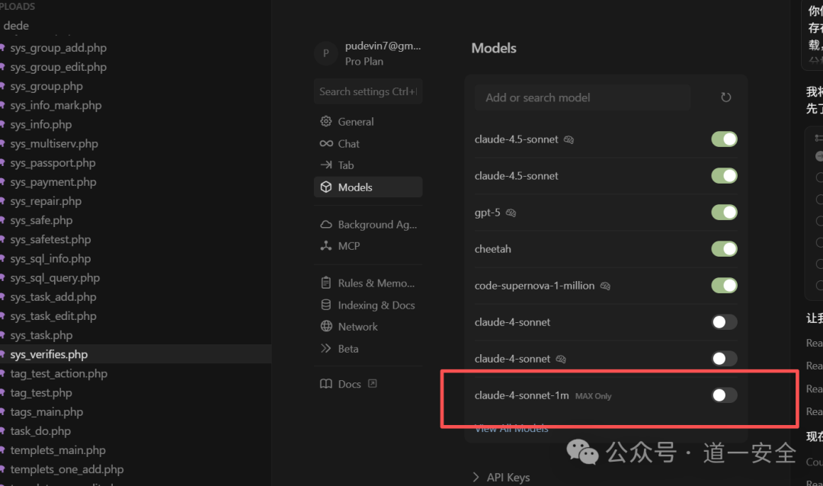Click the Docs book icon

[326, 384]
